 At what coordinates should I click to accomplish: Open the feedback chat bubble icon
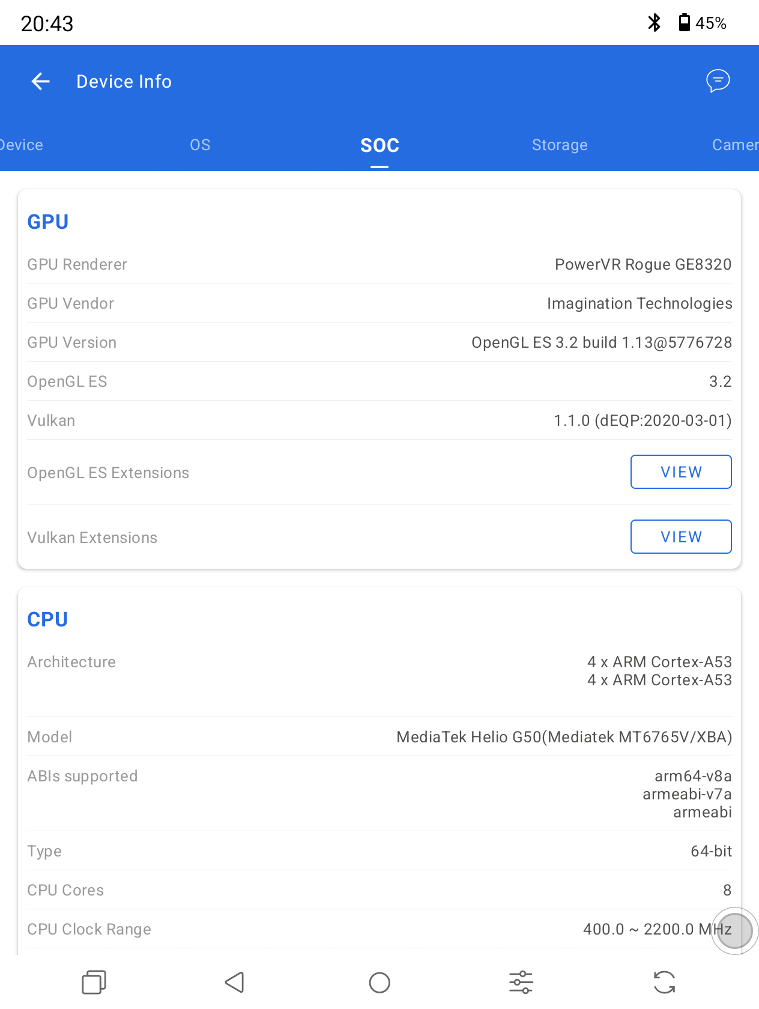718,80
